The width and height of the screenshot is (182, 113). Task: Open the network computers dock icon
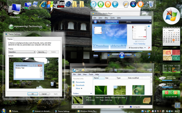point(27,6)
